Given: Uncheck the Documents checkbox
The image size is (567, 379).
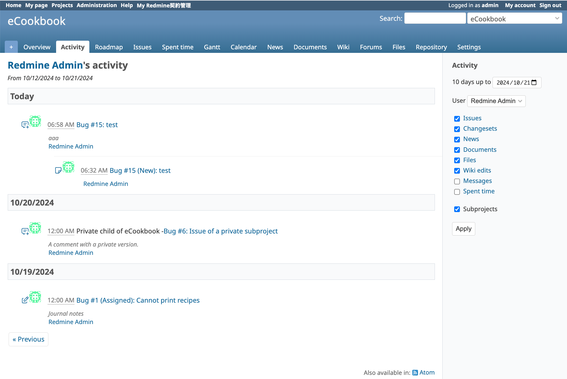Looking at the screenshot, I should 457,150.
